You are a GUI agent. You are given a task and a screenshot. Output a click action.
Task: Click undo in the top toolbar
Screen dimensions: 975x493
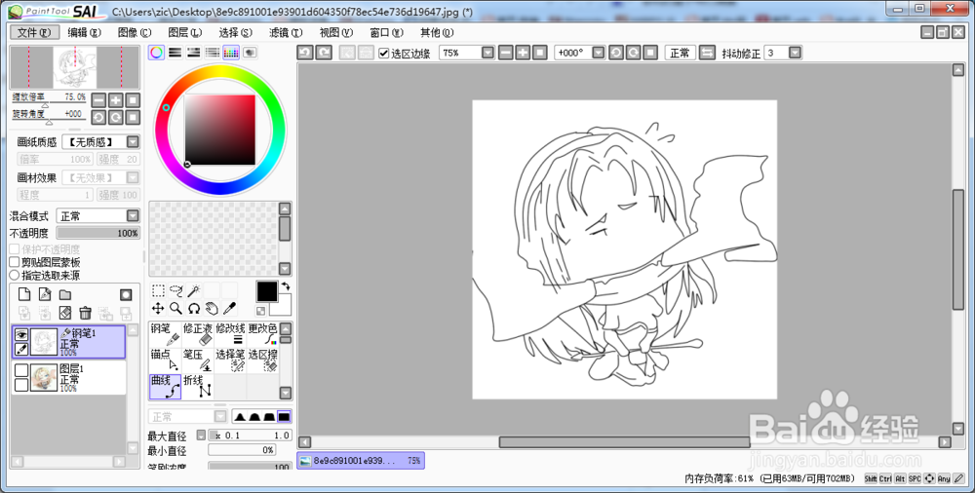click(304, 53)
